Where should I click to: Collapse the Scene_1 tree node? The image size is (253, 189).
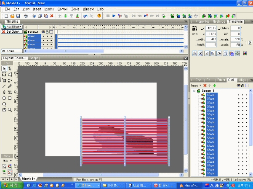coord(194,91)
